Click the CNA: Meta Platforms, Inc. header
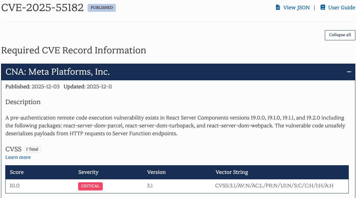This screenshot has width=356, height=198. [x=58, y=72]
